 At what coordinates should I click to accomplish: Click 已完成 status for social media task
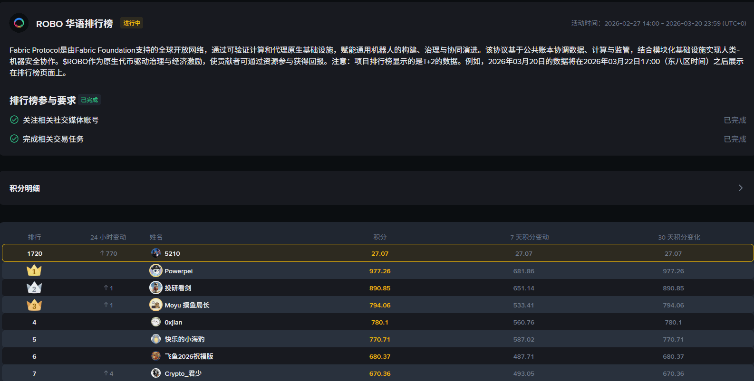pyautogui.click(x=735, y=120)
